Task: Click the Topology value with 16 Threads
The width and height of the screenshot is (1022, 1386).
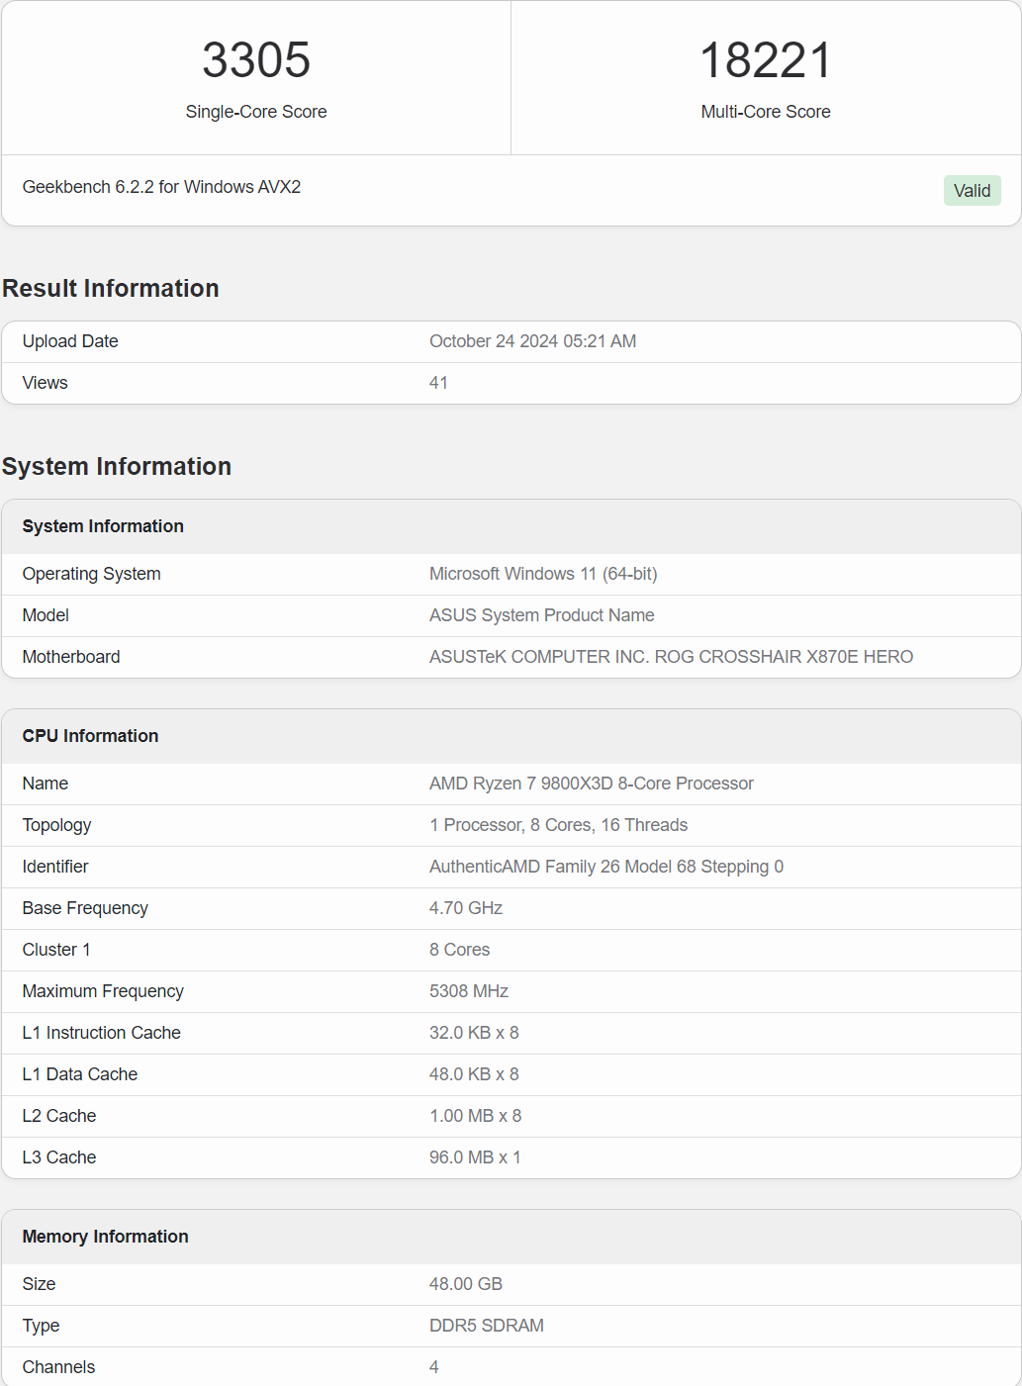Action: (558, 825)
